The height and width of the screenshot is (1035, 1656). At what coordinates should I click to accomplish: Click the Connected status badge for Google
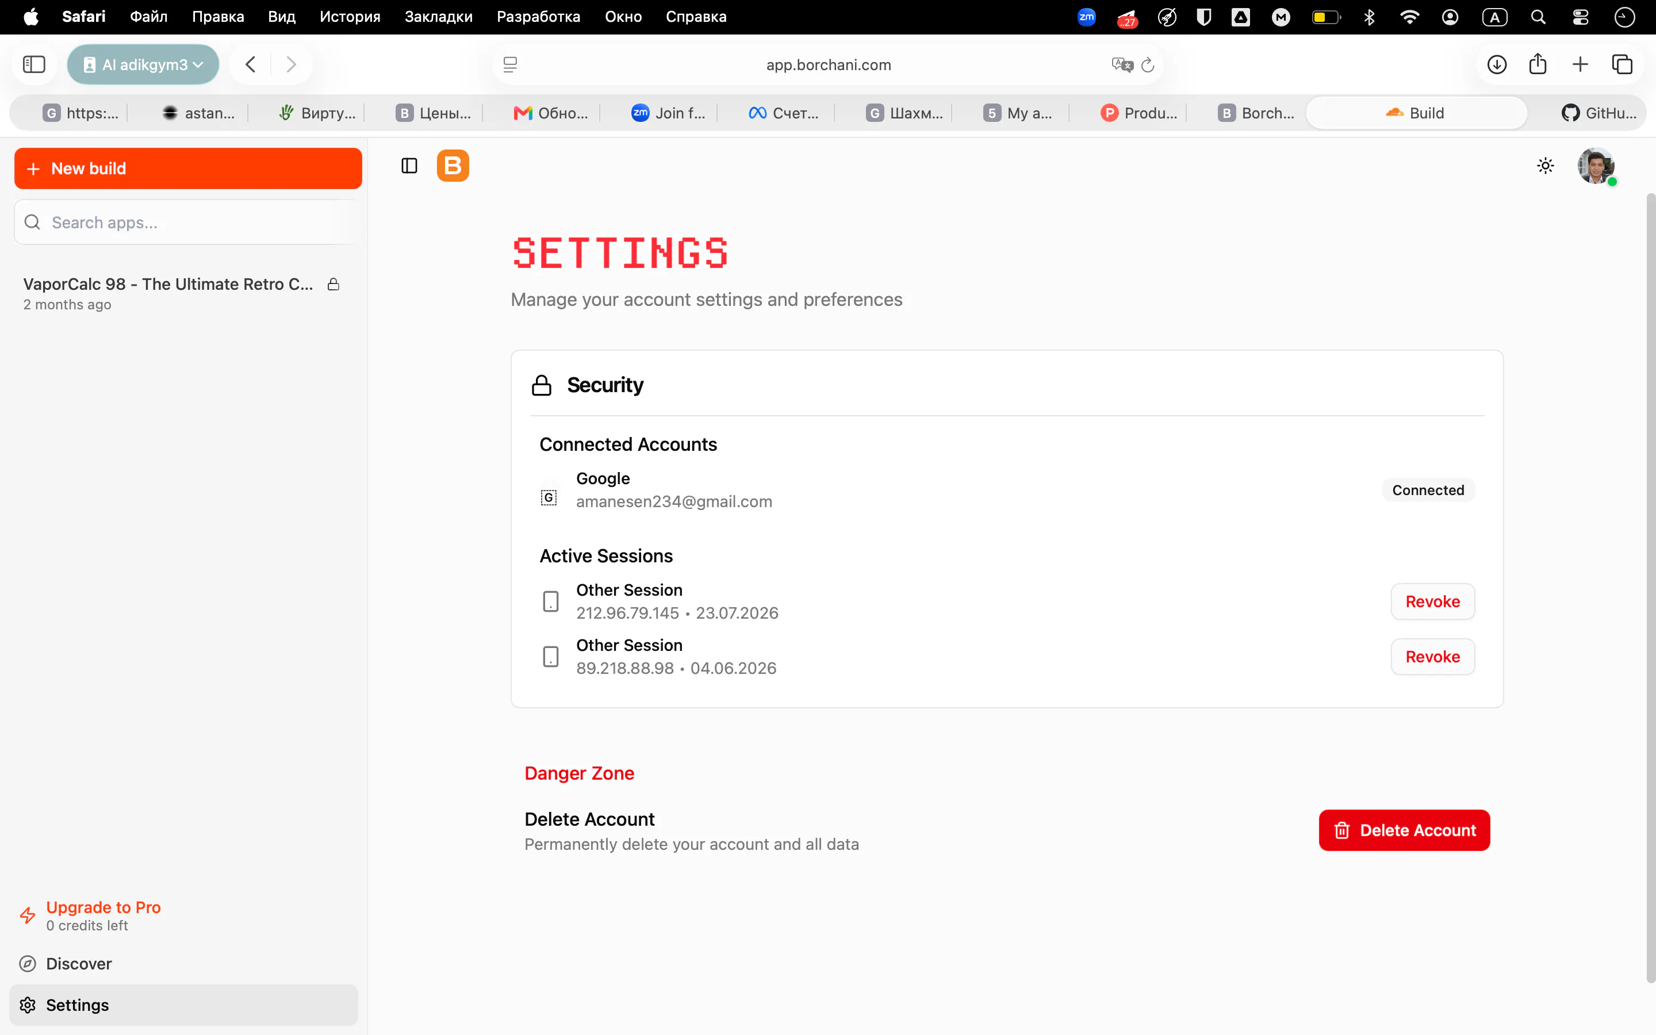point(1428,490)
